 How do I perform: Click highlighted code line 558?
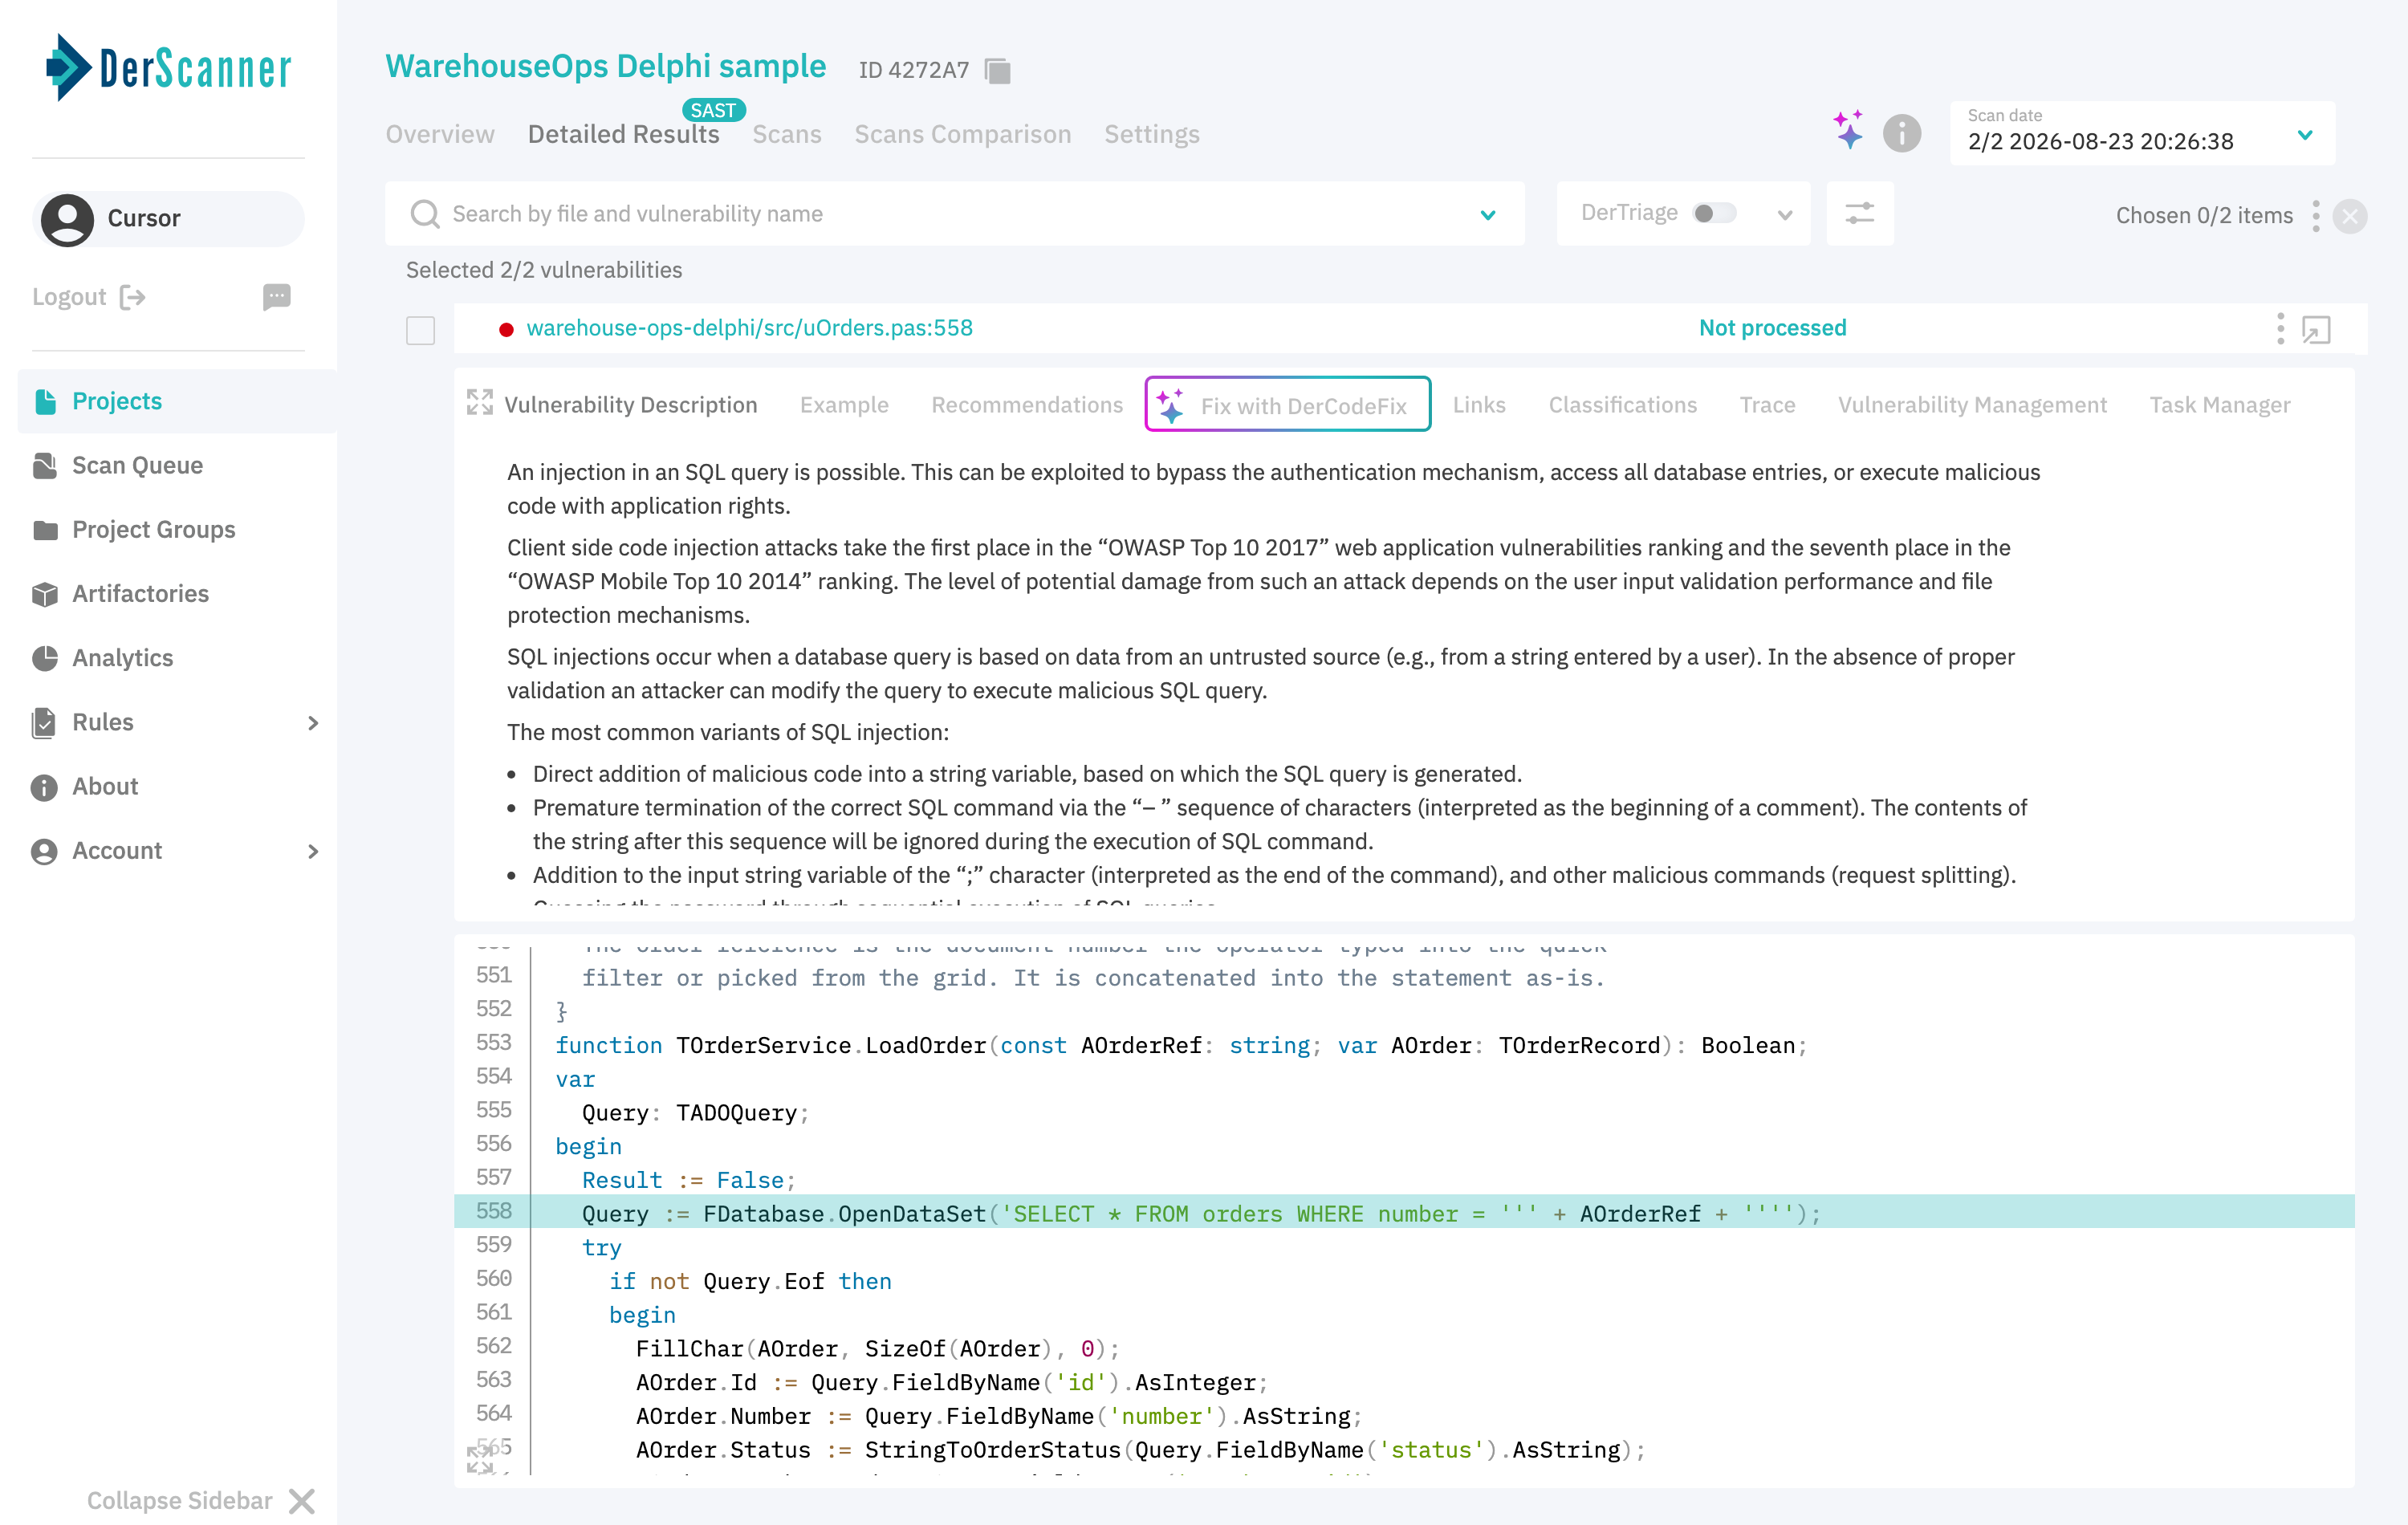click(x=1403, y=1212)
